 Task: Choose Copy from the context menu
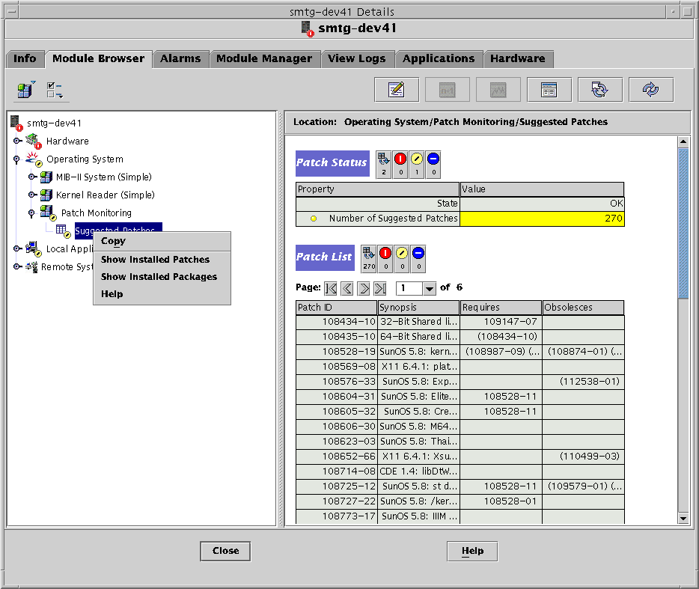(x=162, y=241)
